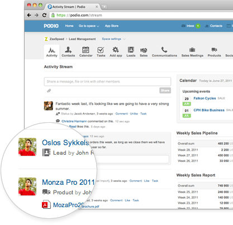Click Comment on Jacob Andersen's status

121,113
